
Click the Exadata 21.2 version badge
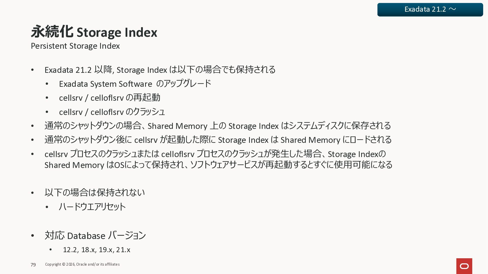point(430,10)
